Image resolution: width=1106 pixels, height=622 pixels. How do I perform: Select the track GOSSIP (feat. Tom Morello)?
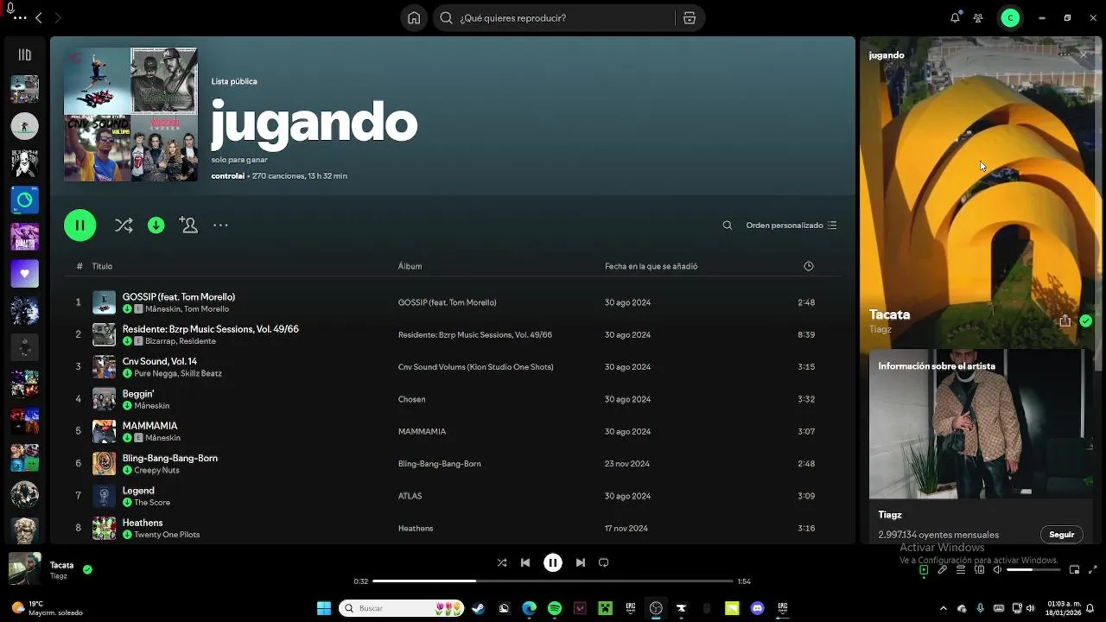click(x=179, y=296)
